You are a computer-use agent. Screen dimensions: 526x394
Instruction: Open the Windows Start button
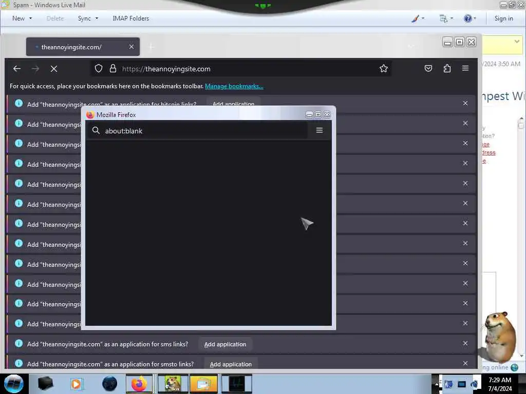pyautogui.click(x=14, y=384)
